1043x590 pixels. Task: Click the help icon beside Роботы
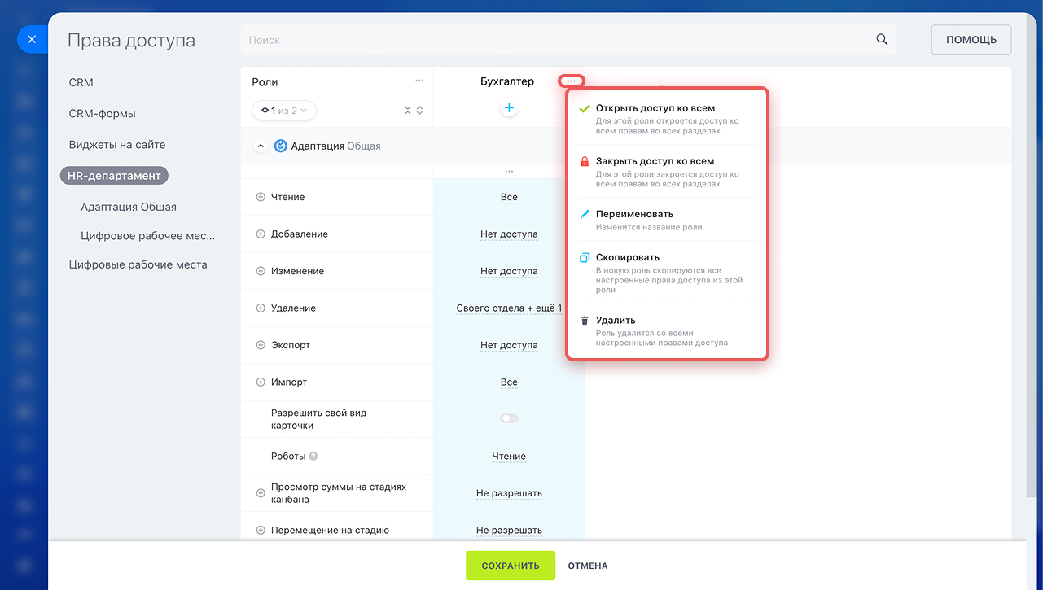(313, 457)
